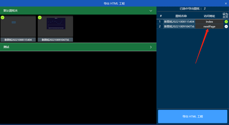The width and height of the screenshot is (229, 125).
Task: Open the 测试 folder header
Action: [78, 47]
